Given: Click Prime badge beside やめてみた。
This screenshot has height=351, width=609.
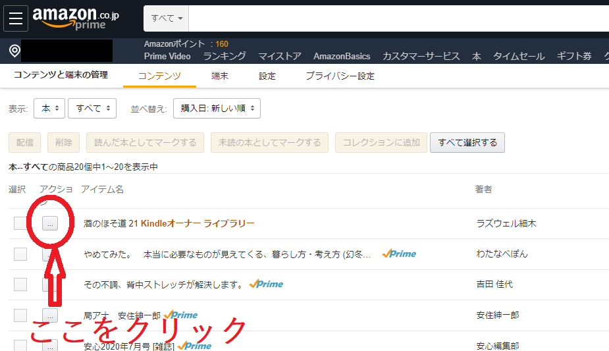Looking at the screenshot, I should point(399,254).
